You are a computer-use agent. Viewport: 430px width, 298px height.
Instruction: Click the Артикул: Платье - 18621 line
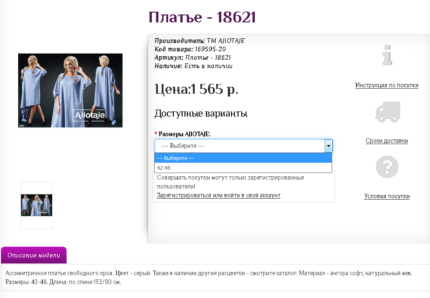pyautogui.click(x=192, y=58)
